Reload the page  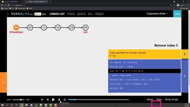coord(9,5)
